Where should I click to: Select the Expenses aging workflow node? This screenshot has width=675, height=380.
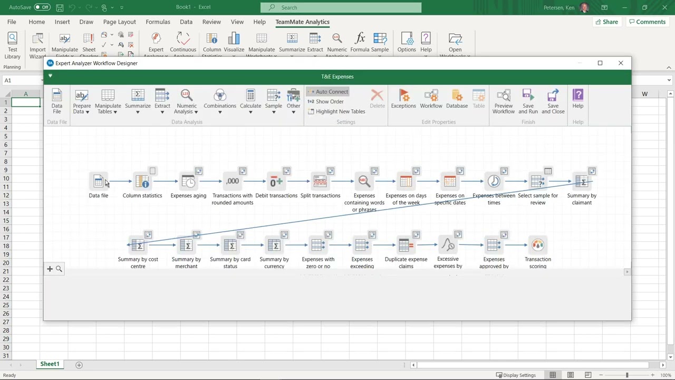click(x=188, y=182)
